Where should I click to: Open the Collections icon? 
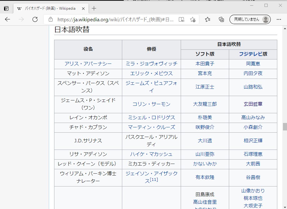point(221,19)
